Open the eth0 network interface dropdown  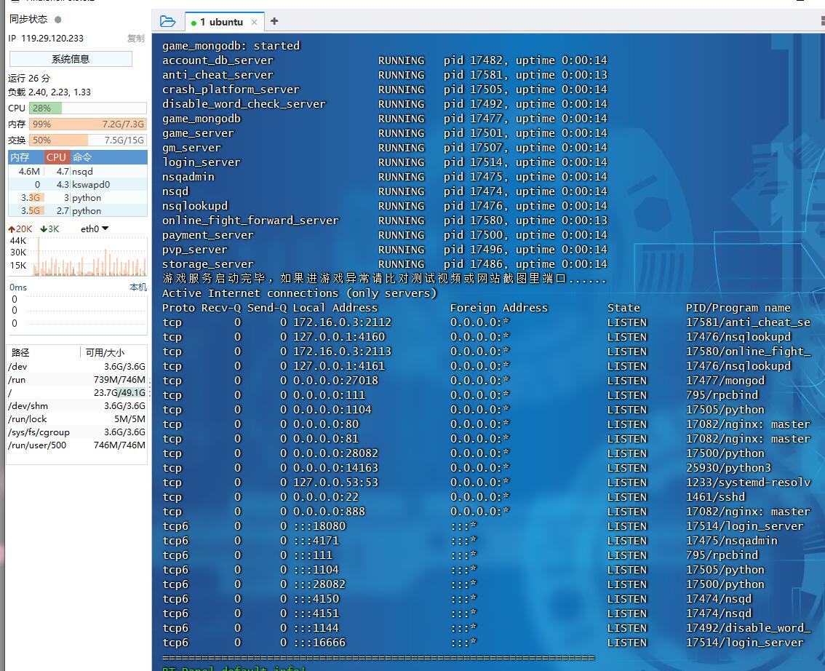coord(95,229)
